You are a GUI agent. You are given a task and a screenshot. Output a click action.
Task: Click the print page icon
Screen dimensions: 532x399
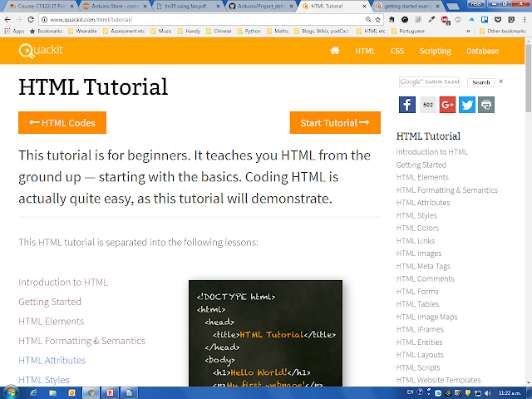pos(486,105)
